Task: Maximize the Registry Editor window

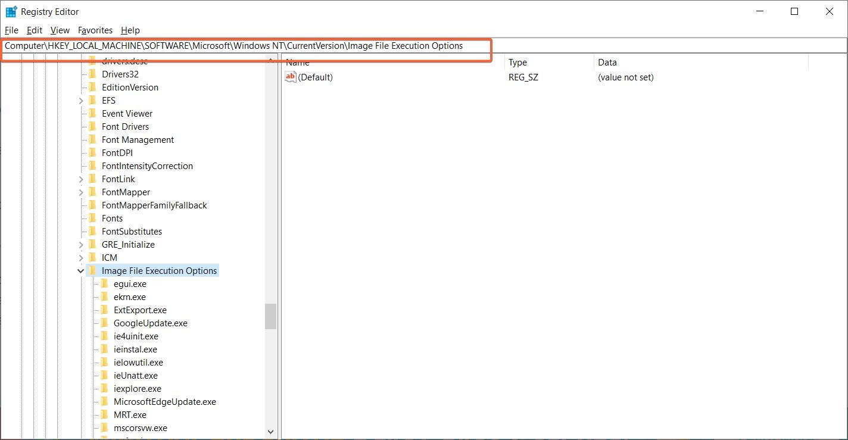Action: tap(794, 11)
